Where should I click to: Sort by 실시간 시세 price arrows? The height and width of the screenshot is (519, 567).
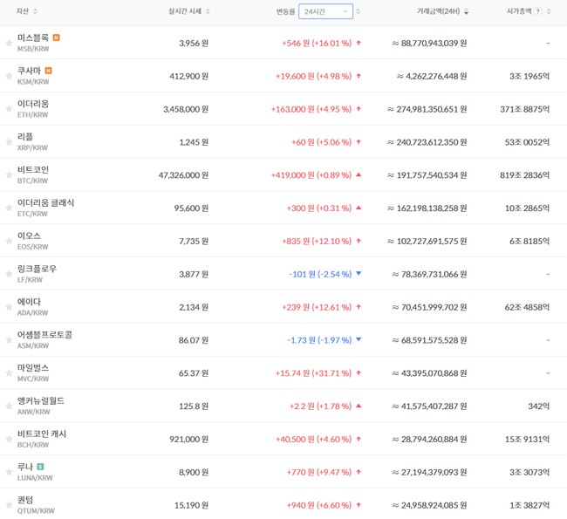coord(208,11)
